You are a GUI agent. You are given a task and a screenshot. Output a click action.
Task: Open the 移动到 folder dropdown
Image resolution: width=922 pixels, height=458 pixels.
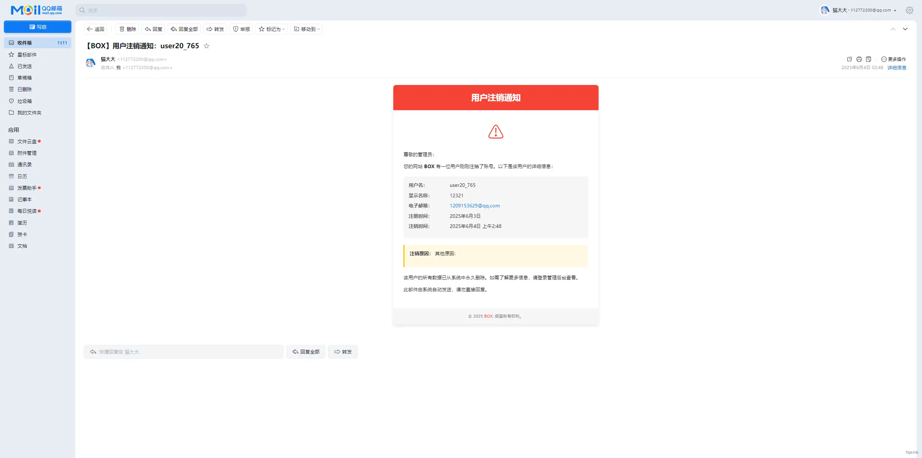306,29
